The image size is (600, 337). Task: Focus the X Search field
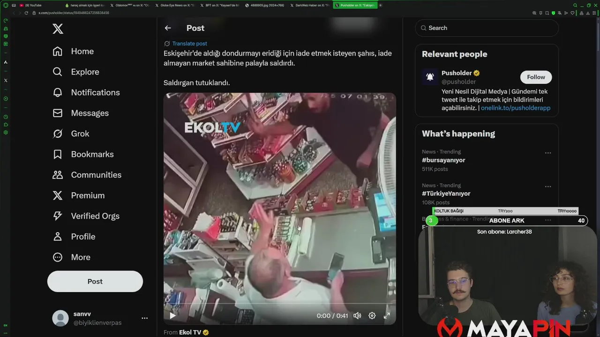[x=487, y=28]
